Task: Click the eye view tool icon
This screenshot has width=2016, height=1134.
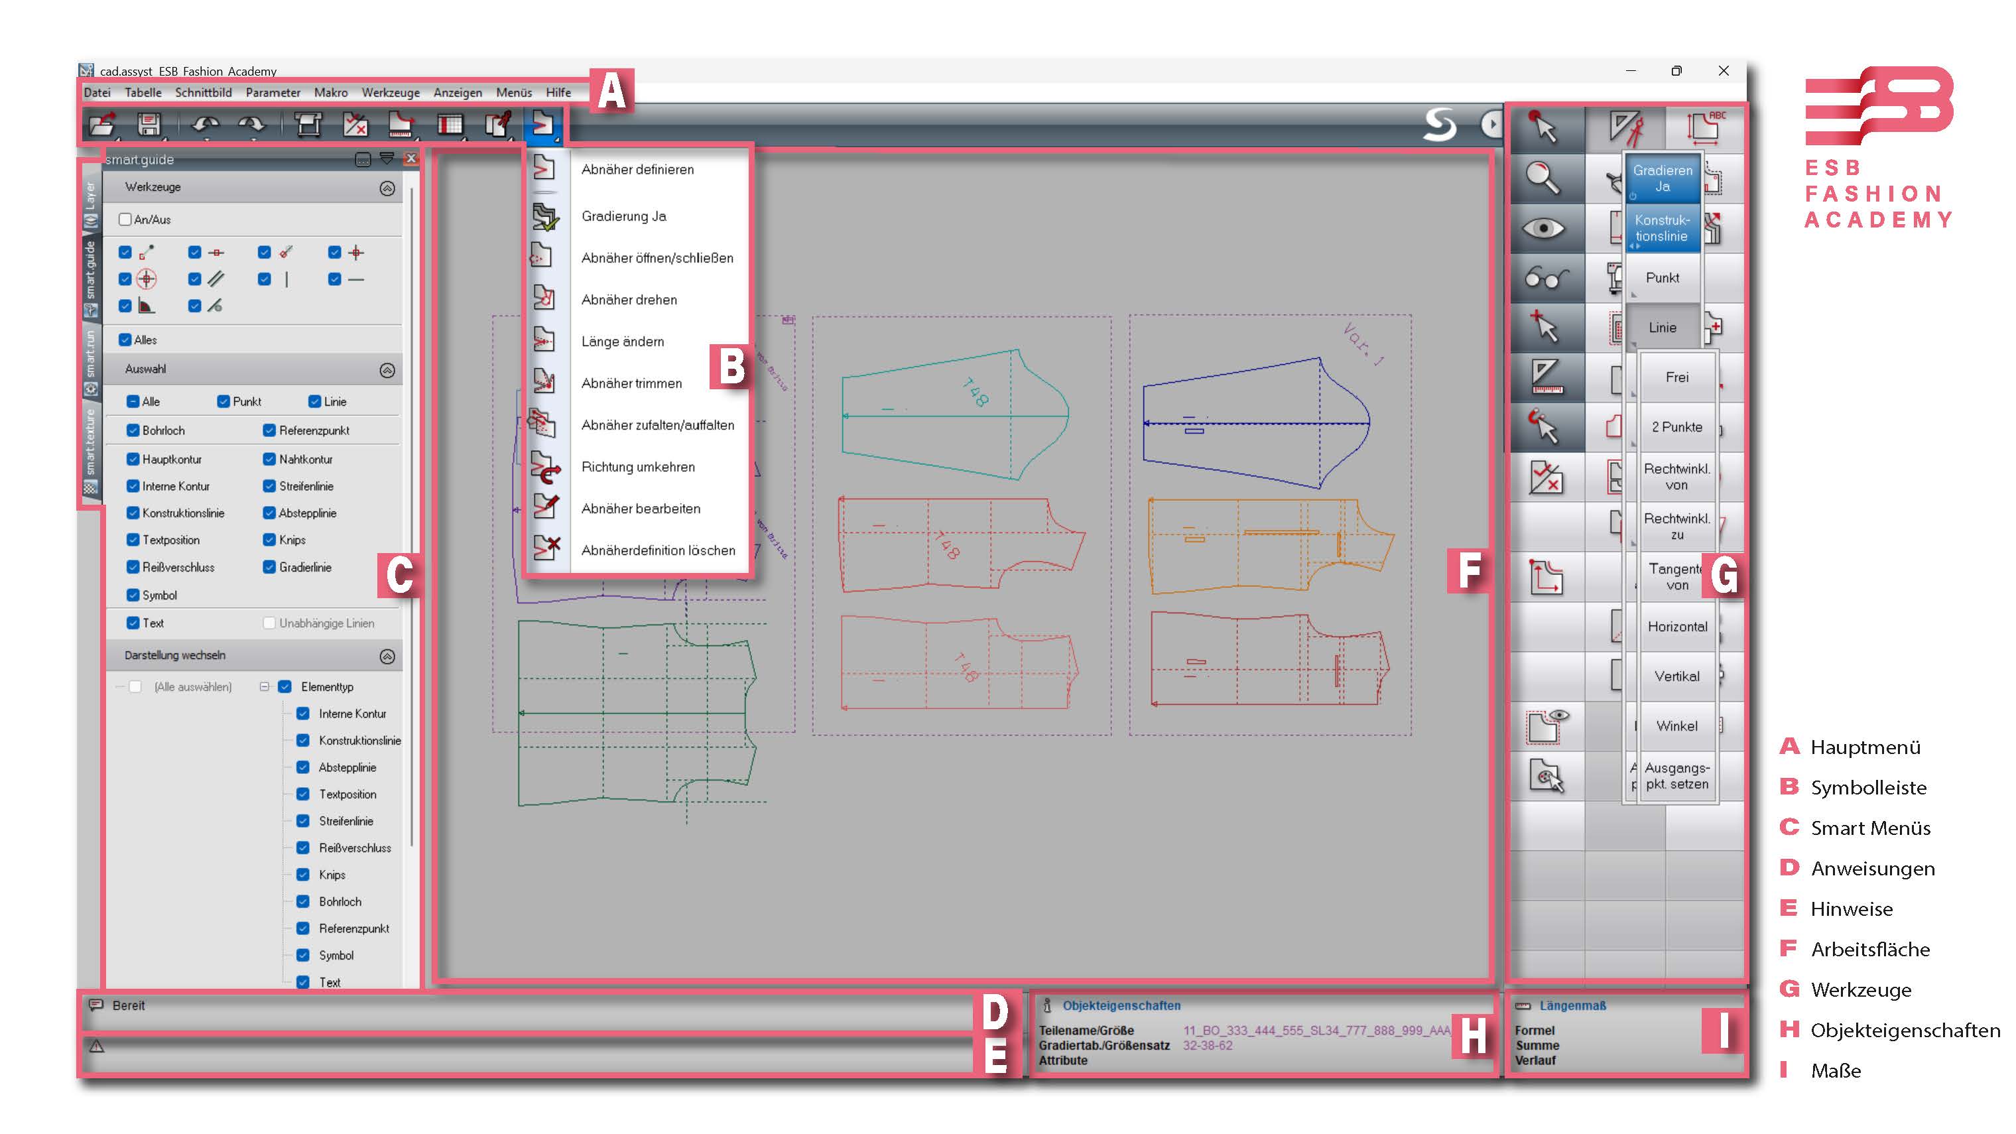Action: point(1543,229)
